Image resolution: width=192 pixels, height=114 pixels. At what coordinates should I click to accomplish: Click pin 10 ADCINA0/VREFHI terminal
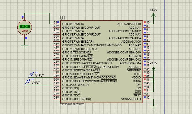(x=146, y=24)
